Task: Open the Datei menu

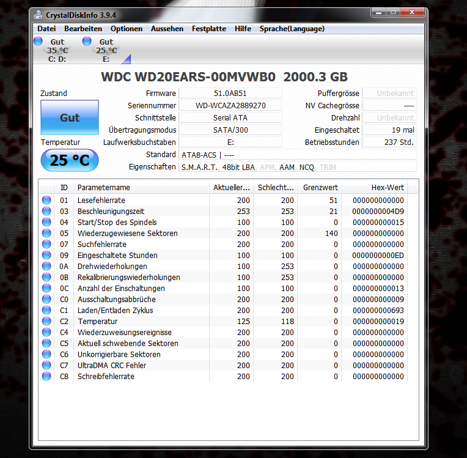Action: [46, 29]
